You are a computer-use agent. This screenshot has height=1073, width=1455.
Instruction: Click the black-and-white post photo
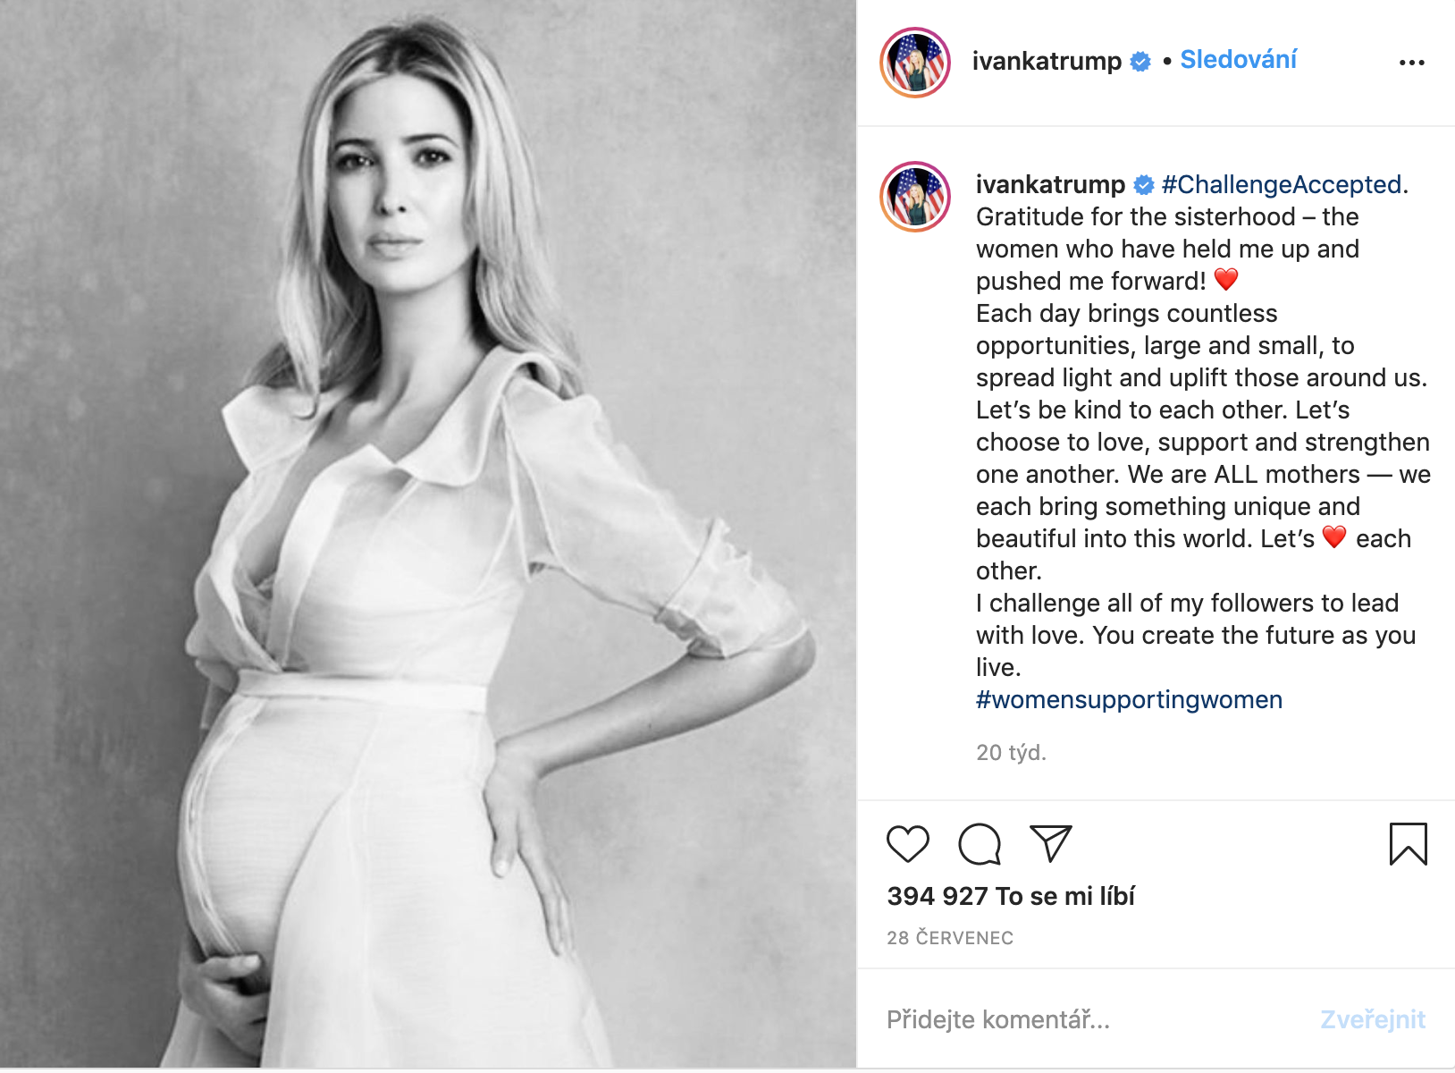[428, 534]
